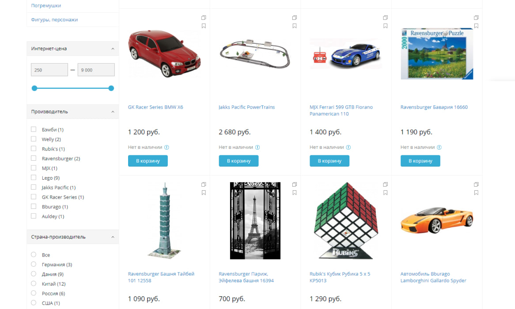Collapse the Интернет-цена filter section

(x=113, y=49)
